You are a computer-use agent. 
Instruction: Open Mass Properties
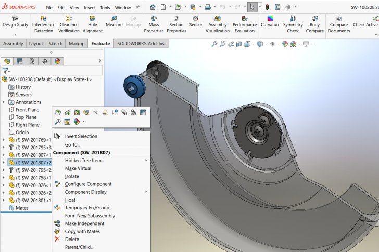click(x=154, y=24)
